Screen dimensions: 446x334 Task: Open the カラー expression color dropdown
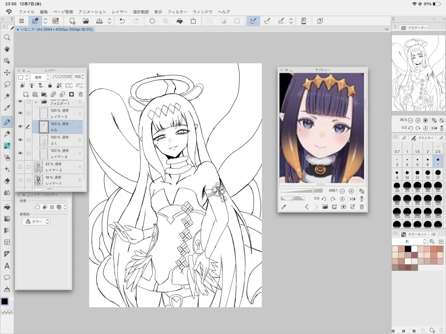click(x=37, y=221)
